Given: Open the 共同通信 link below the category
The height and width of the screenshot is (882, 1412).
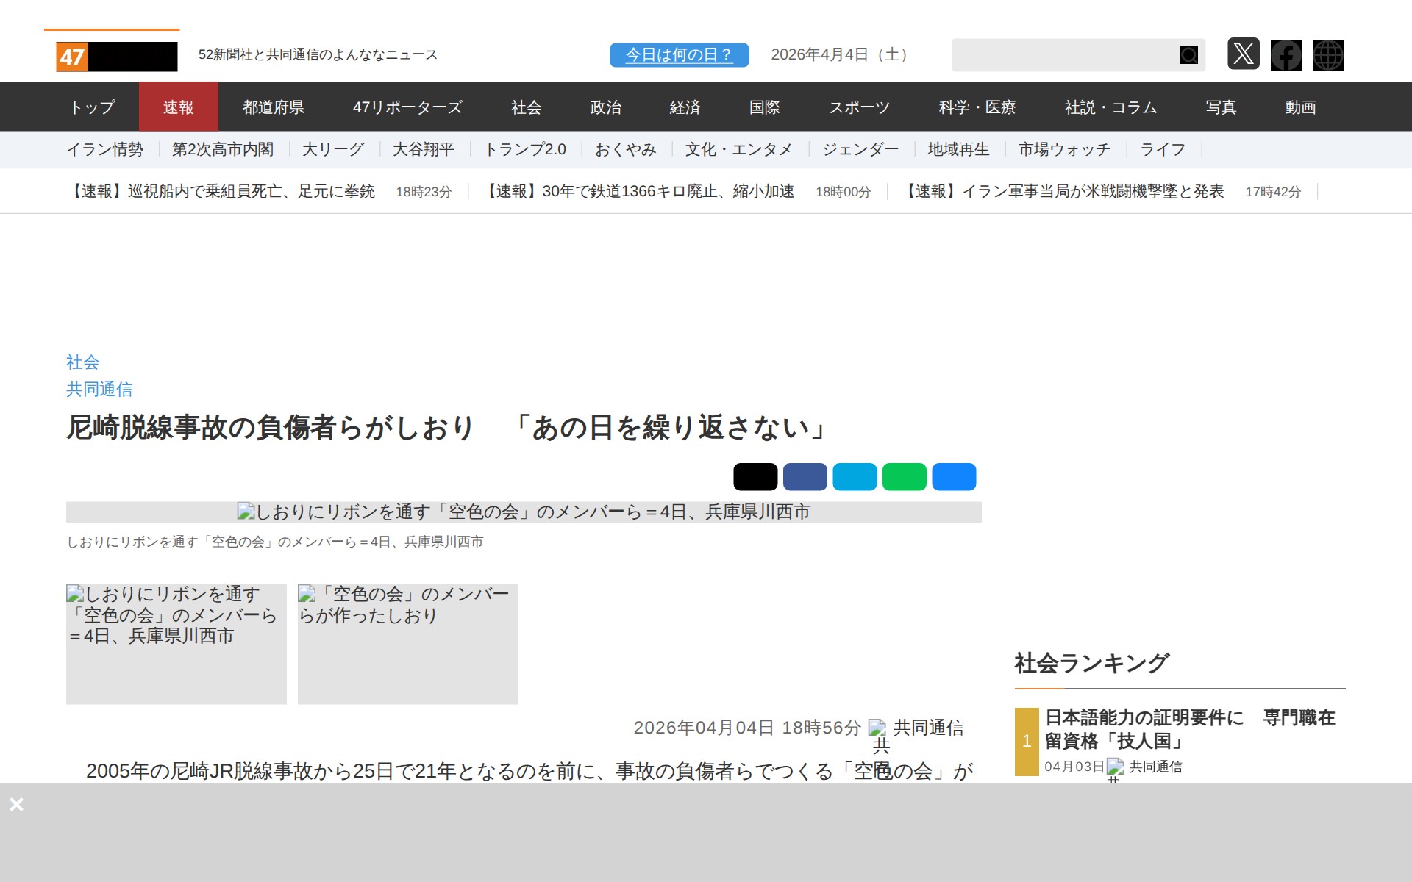Looking at the screenshot, I should (x=100, y=389).
